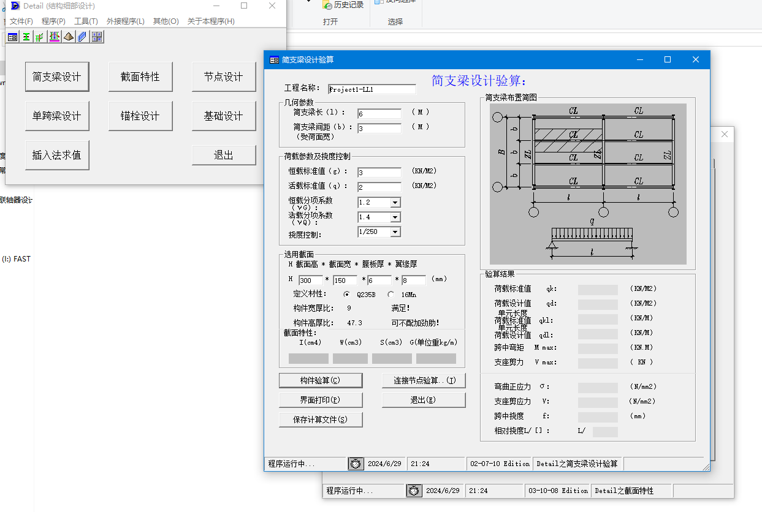This screenshot has height=512, width=762.
Task: Open the 工具(T) menu
Action: tap(85, 20)
